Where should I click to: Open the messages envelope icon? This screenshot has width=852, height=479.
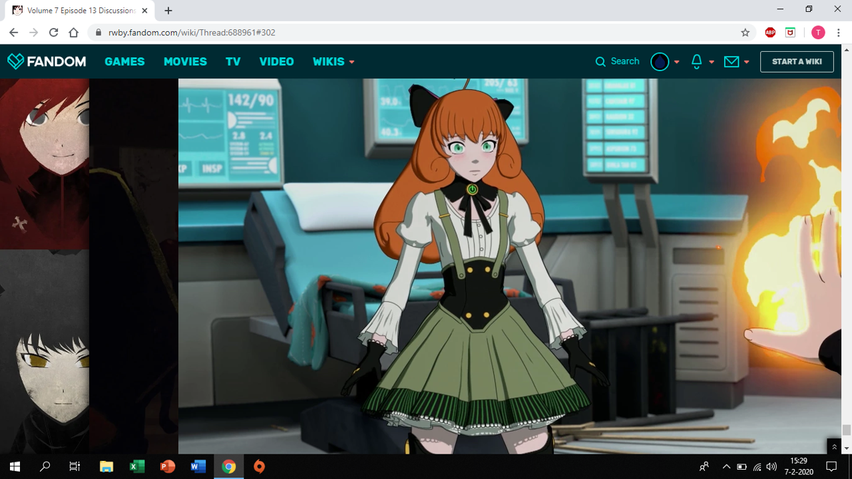pos(732,61)
